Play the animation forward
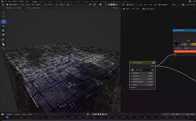This screenshot has height=121, width=196. (x=101, y=114)
